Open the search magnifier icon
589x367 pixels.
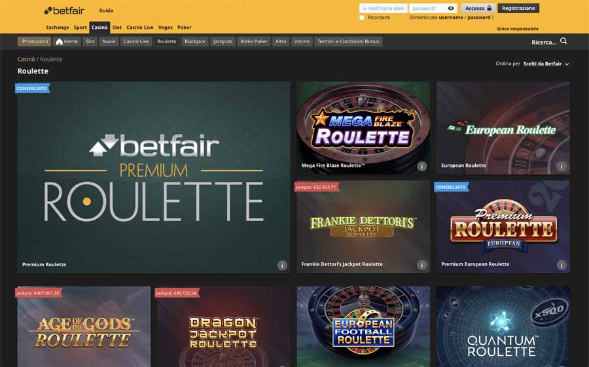563,41
